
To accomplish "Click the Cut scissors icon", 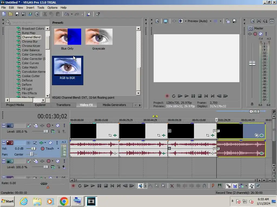I will (x=45, y=14).
